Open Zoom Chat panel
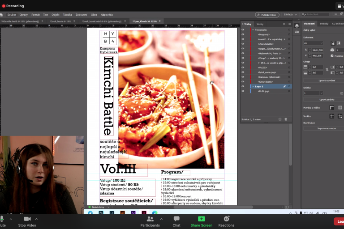 coord(176,221)
